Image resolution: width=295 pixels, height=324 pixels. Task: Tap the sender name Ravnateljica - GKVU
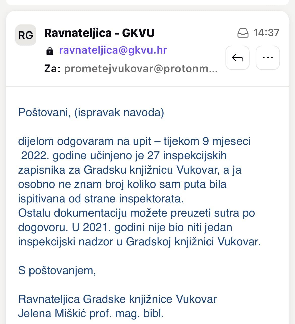[x=99, y=33]
